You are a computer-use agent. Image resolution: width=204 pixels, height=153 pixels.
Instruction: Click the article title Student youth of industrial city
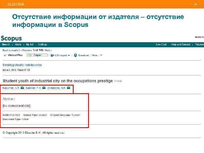pyautogui.click(x=58, y=81)
